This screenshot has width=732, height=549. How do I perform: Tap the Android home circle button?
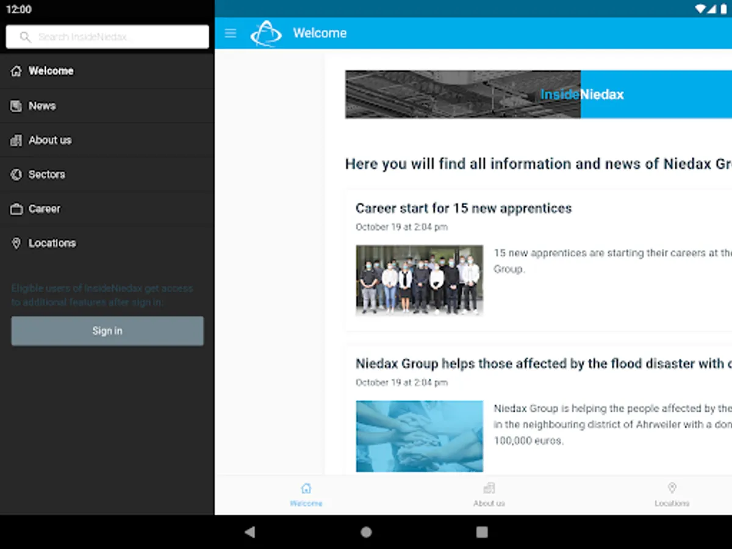pyautogui.click(x=366, y=532)
